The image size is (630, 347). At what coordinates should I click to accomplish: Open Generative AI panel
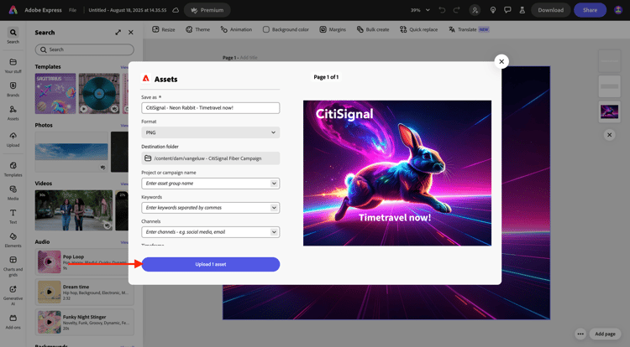click(13, 292)
